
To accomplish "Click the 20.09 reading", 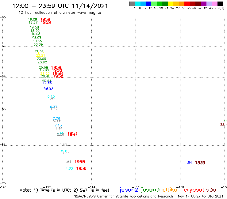I will click(x=38, y=44).
